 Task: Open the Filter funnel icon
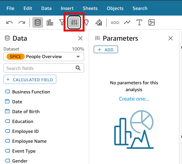(x=62, y=22)
